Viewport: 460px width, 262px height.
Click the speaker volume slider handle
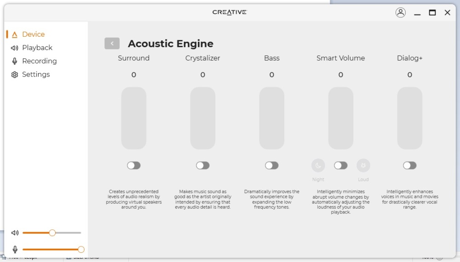coord(52,233)
